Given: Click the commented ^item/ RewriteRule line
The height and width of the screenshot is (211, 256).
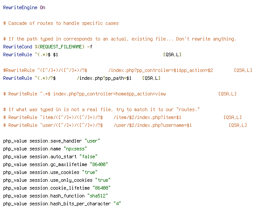Looking at the screenshot, I should tap(122, 117).
